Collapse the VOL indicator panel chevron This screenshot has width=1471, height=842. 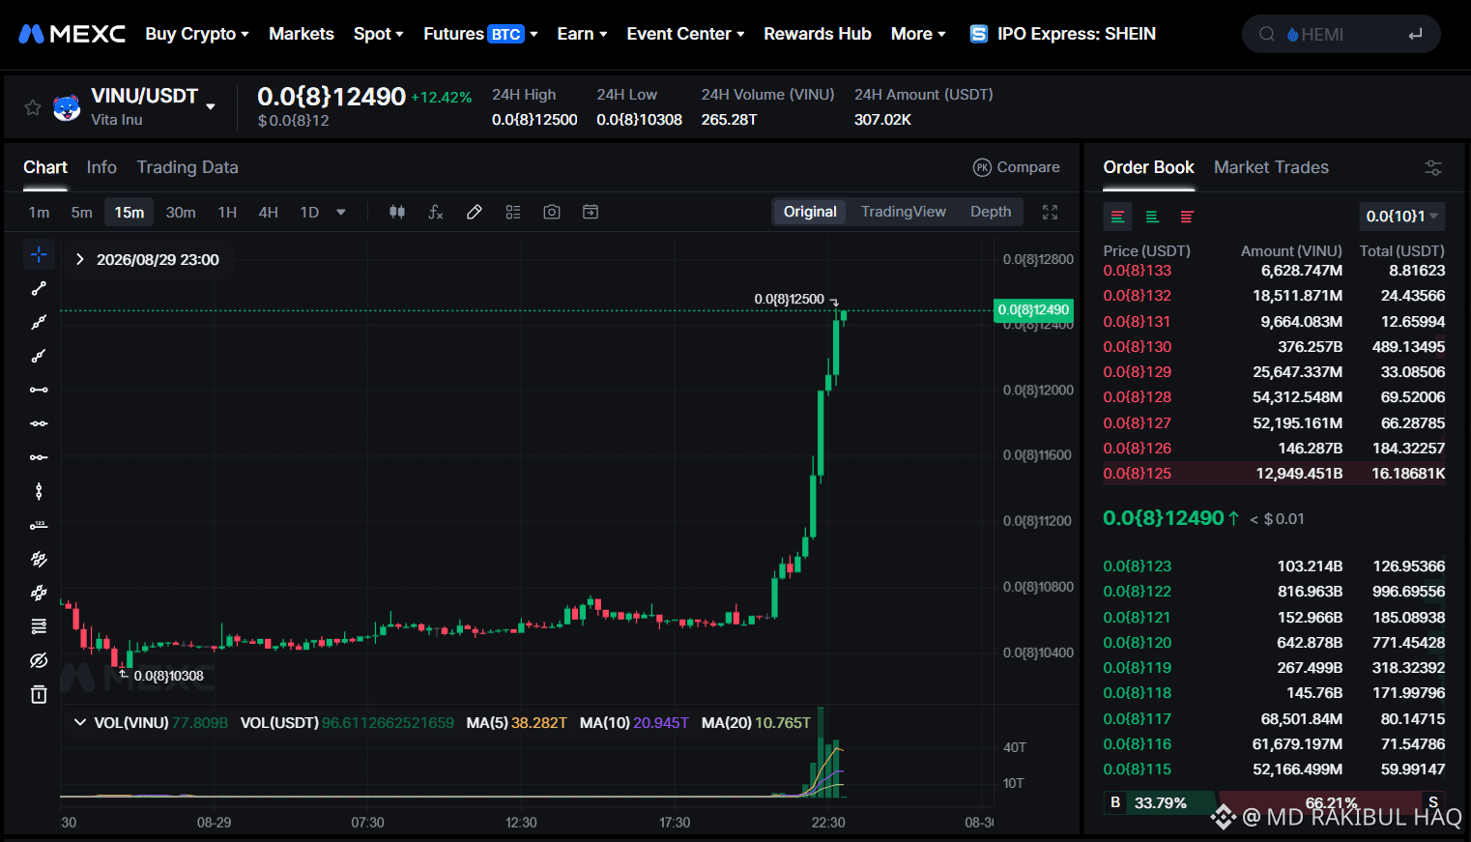tap(80, 722)
